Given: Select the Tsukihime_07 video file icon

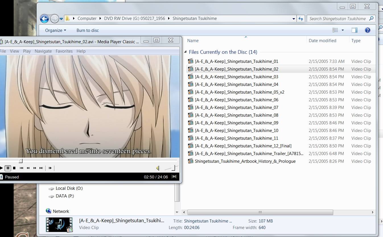Looking at the screenshot, I should click(x=191, y=107).
